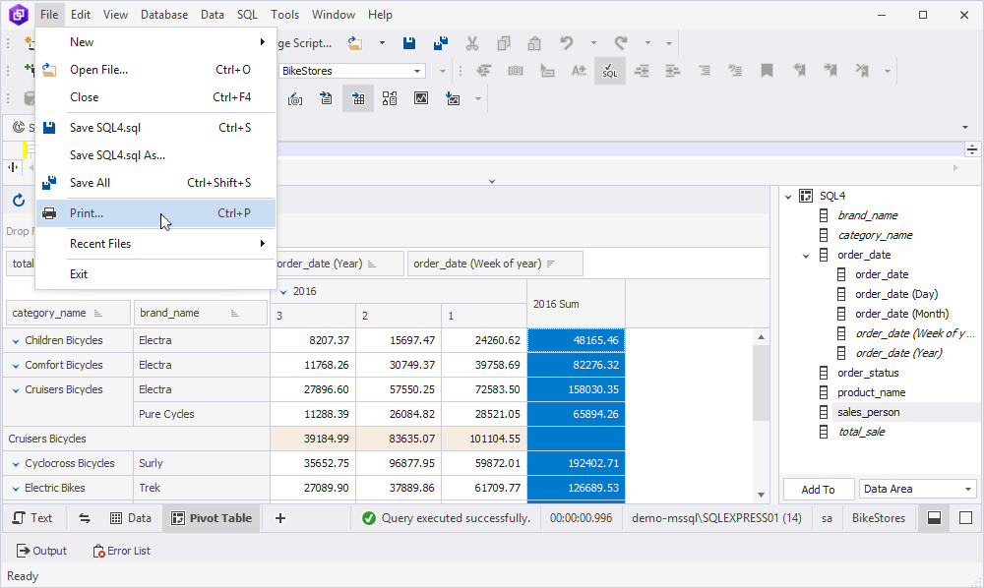Image resolution: width=984 pixels, height=588 pixels.
Task: Click the edit parameters pencil [@] icon
Action: [295, 99]
